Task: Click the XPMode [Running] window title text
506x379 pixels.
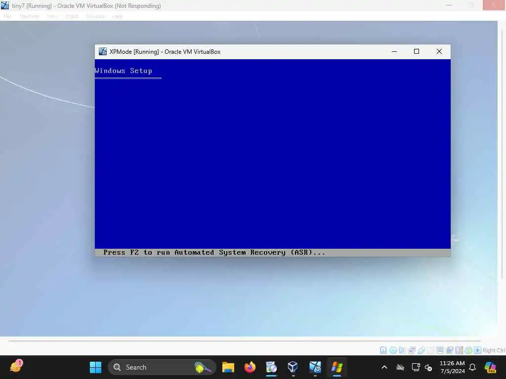Action: pyautogui.click(x=165, y=51)
